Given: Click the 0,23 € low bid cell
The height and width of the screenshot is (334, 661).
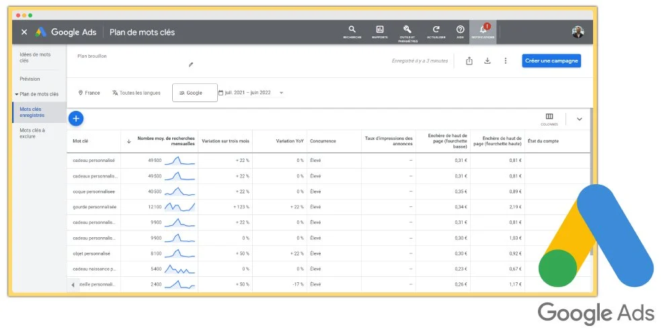Looking at the screenshot, I should (x=461, y=269).
